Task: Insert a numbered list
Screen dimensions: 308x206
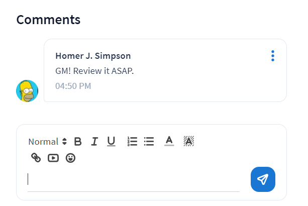Action: 132,142
